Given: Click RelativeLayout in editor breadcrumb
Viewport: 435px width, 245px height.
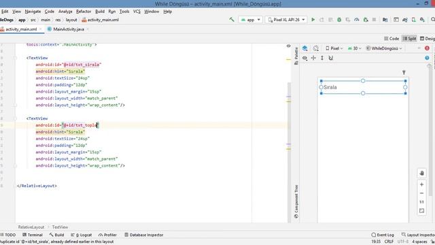Looking at the screenshot, I should point(31,227).
